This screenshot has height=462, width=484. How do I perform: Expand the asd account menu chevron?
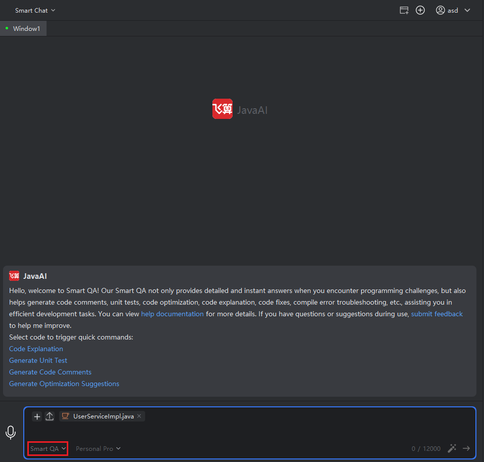(x=467, y=10)
